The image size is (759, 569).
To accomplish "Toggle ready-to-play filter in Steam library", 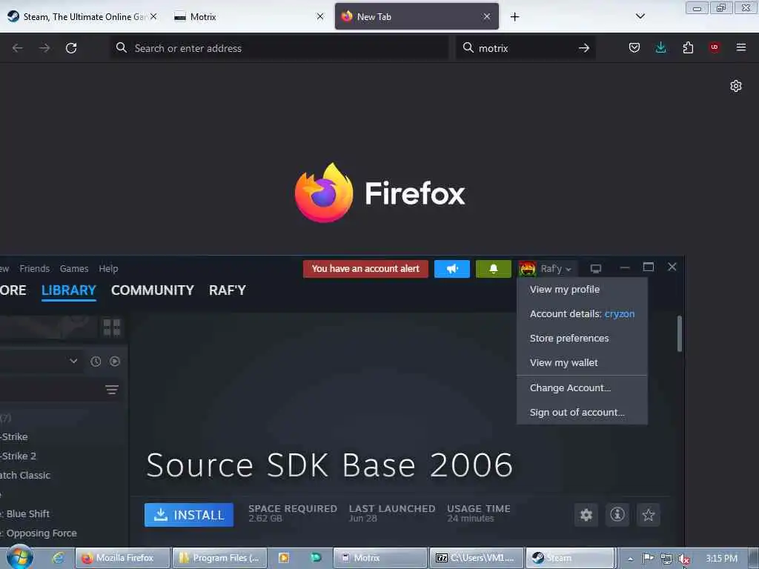I will click(x=115, y=362).
